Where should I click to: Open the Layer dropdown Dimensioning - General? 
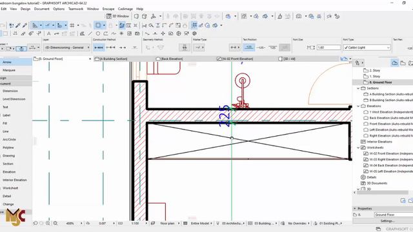coord(66,48)
